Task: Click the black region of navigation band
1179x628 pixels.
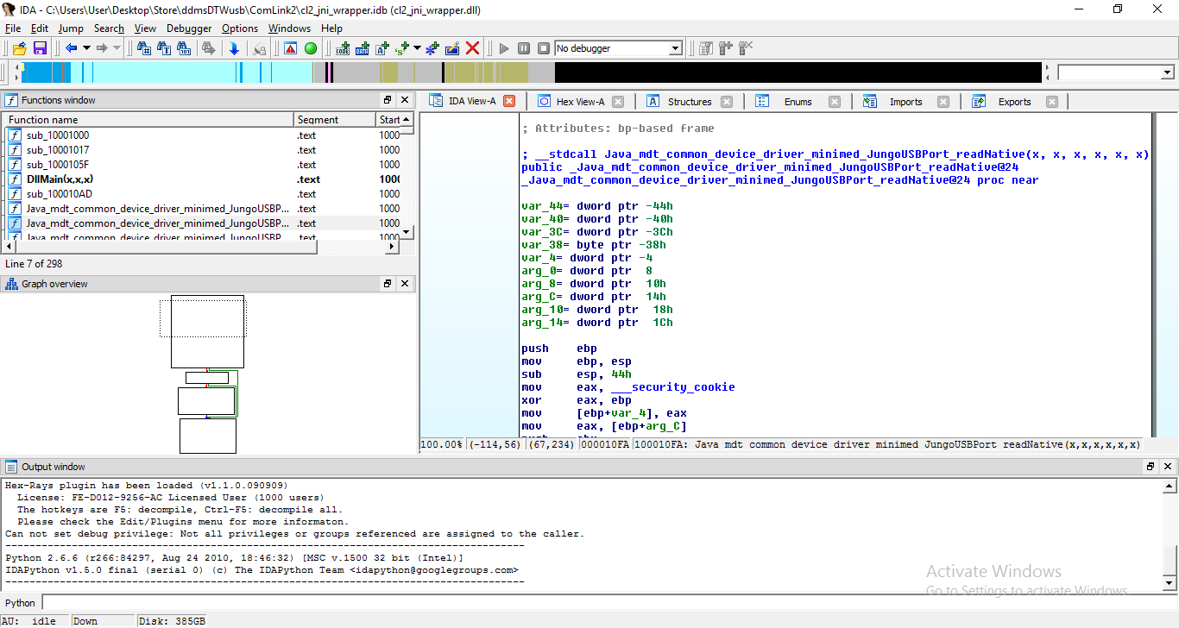Action: pyautogui.click(x=798, y=72)
